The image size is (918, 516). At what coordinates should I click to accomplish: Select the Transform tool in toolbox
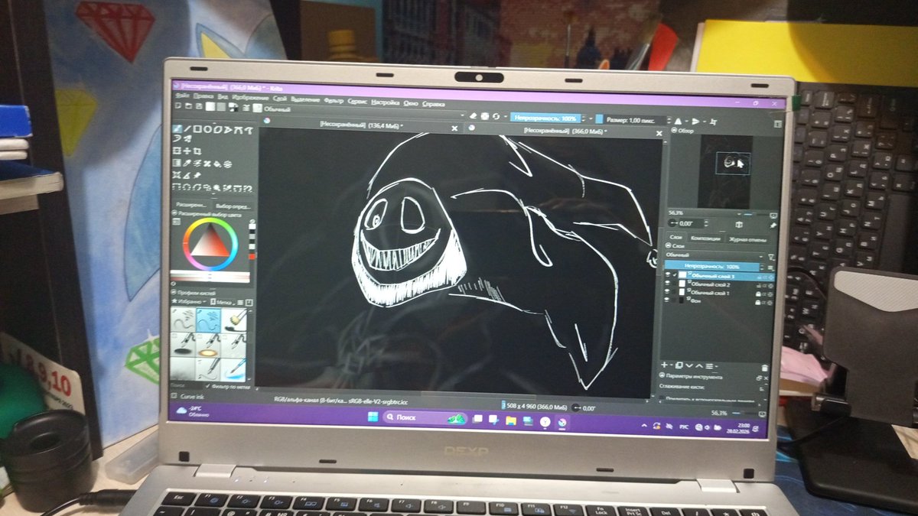[x=177, y=151]
